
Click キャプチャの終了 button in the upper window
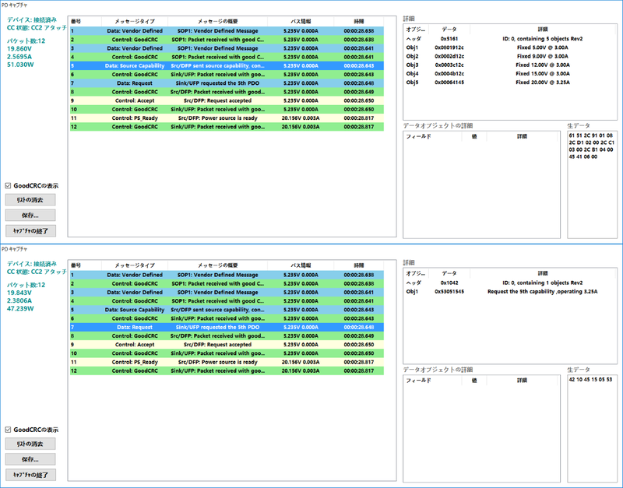click(30, 230)
